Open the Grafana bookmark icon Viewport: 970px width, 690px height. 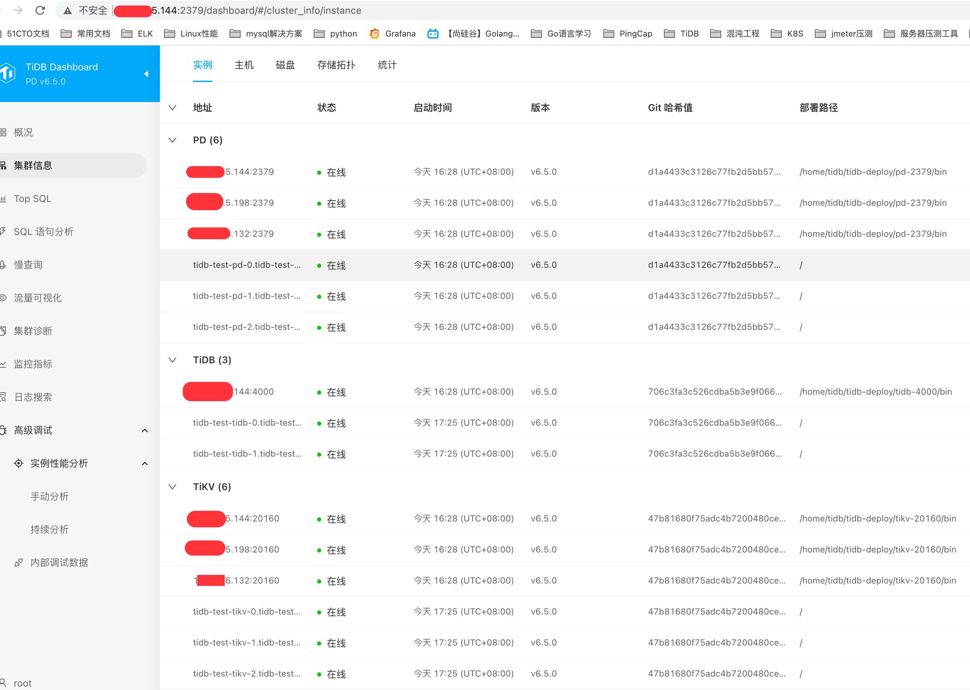(374, 33)
